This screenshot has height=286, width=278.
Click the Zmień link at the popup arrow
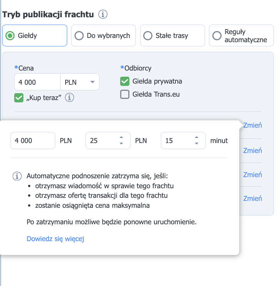pos(252,125)
